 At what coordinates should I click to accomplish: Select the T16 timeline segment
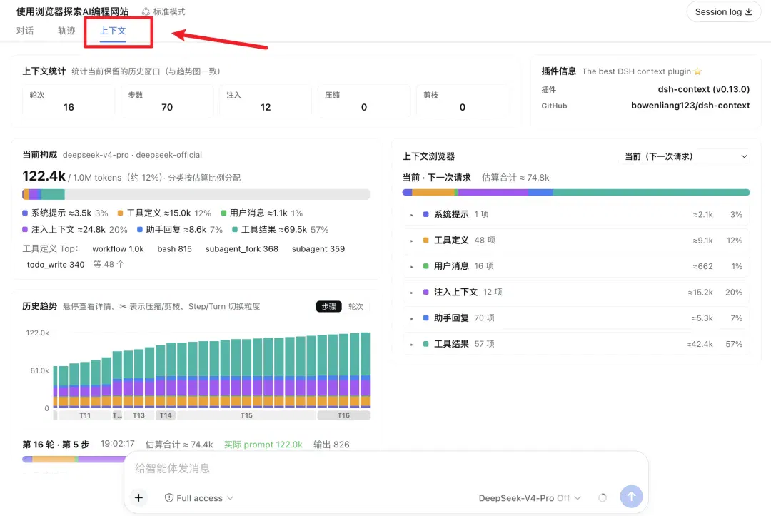click(343, 415)
